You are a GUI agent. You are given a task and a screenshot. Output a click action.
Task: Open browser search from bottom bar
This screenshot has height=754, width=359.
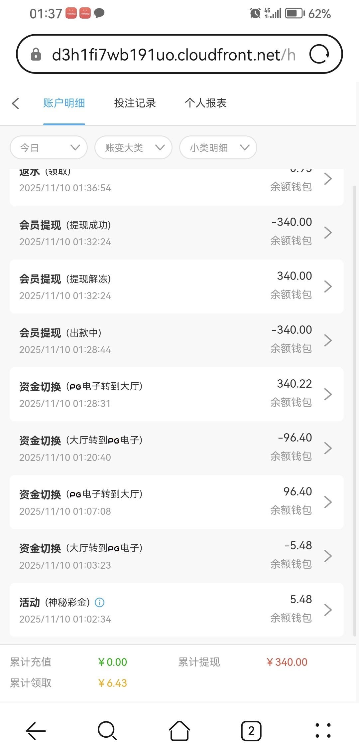click(x=107, y=731)
